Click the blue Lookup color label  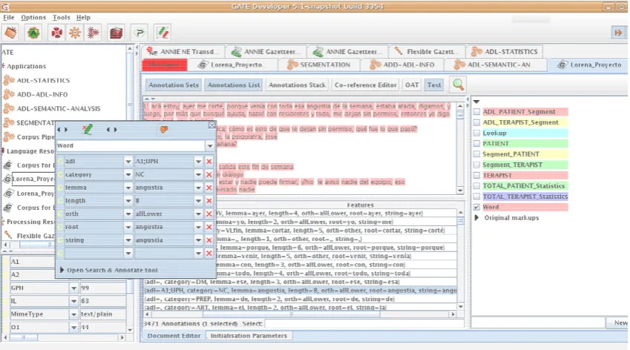click(x=525, y=133)
